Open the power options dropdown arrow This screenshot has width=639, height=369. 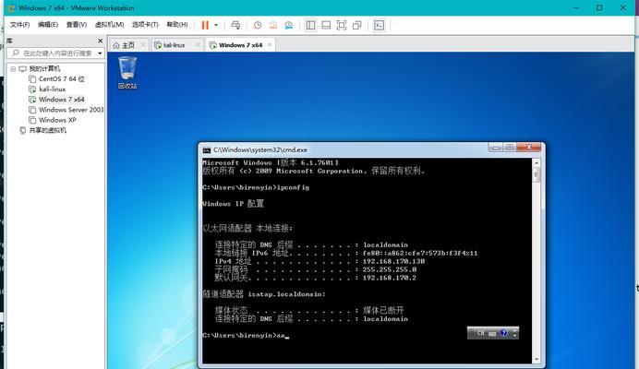215,25
